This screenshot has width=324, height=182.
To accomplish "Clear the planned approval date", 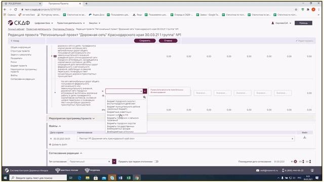I will [292, 162].
